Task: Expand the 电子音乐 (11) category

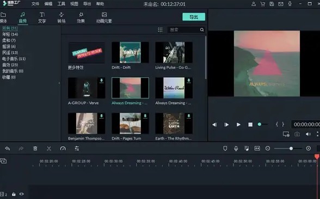Action: coord(14,59)
